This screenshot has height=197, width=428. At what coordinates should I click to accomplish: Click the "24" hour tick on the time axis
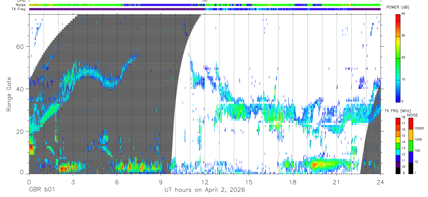381,182
